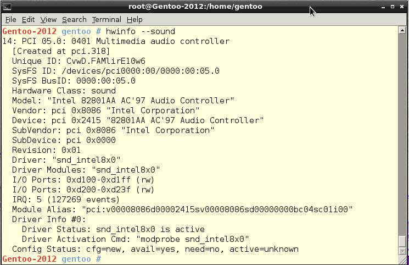The height and width of the screenshot is (265, 409).
Task: Click the hwinfo --sound command text
Action: point(141,31)
